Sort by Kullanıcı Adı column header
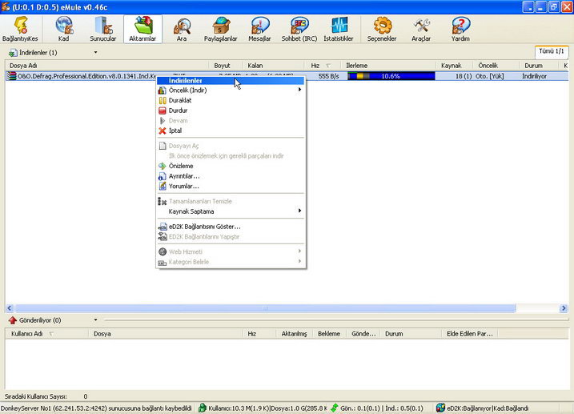 pos(47,334)
